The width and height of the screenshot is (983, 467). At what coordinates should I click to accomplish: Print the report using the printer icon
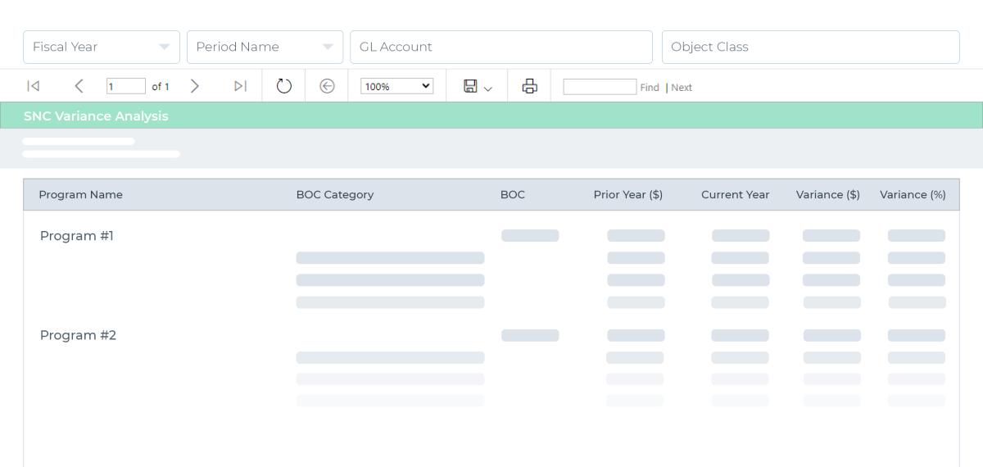530,86
